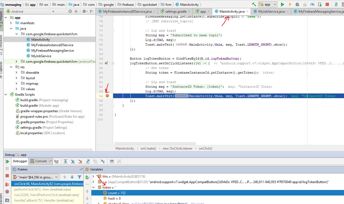
Task: Collapse the java folder
Action: coord(11,29)
